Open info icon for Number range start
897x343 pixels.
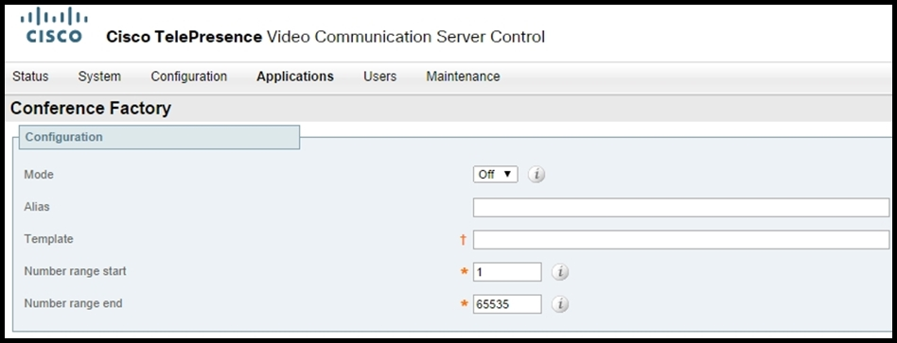click(x=560, y=272)
